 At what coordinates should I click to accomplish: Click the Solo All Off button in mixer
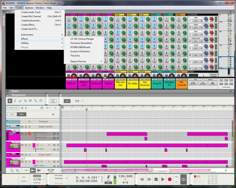(203, 83)
